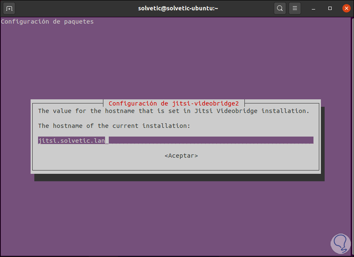Minimize the terminal window

(x=313, y=8)
